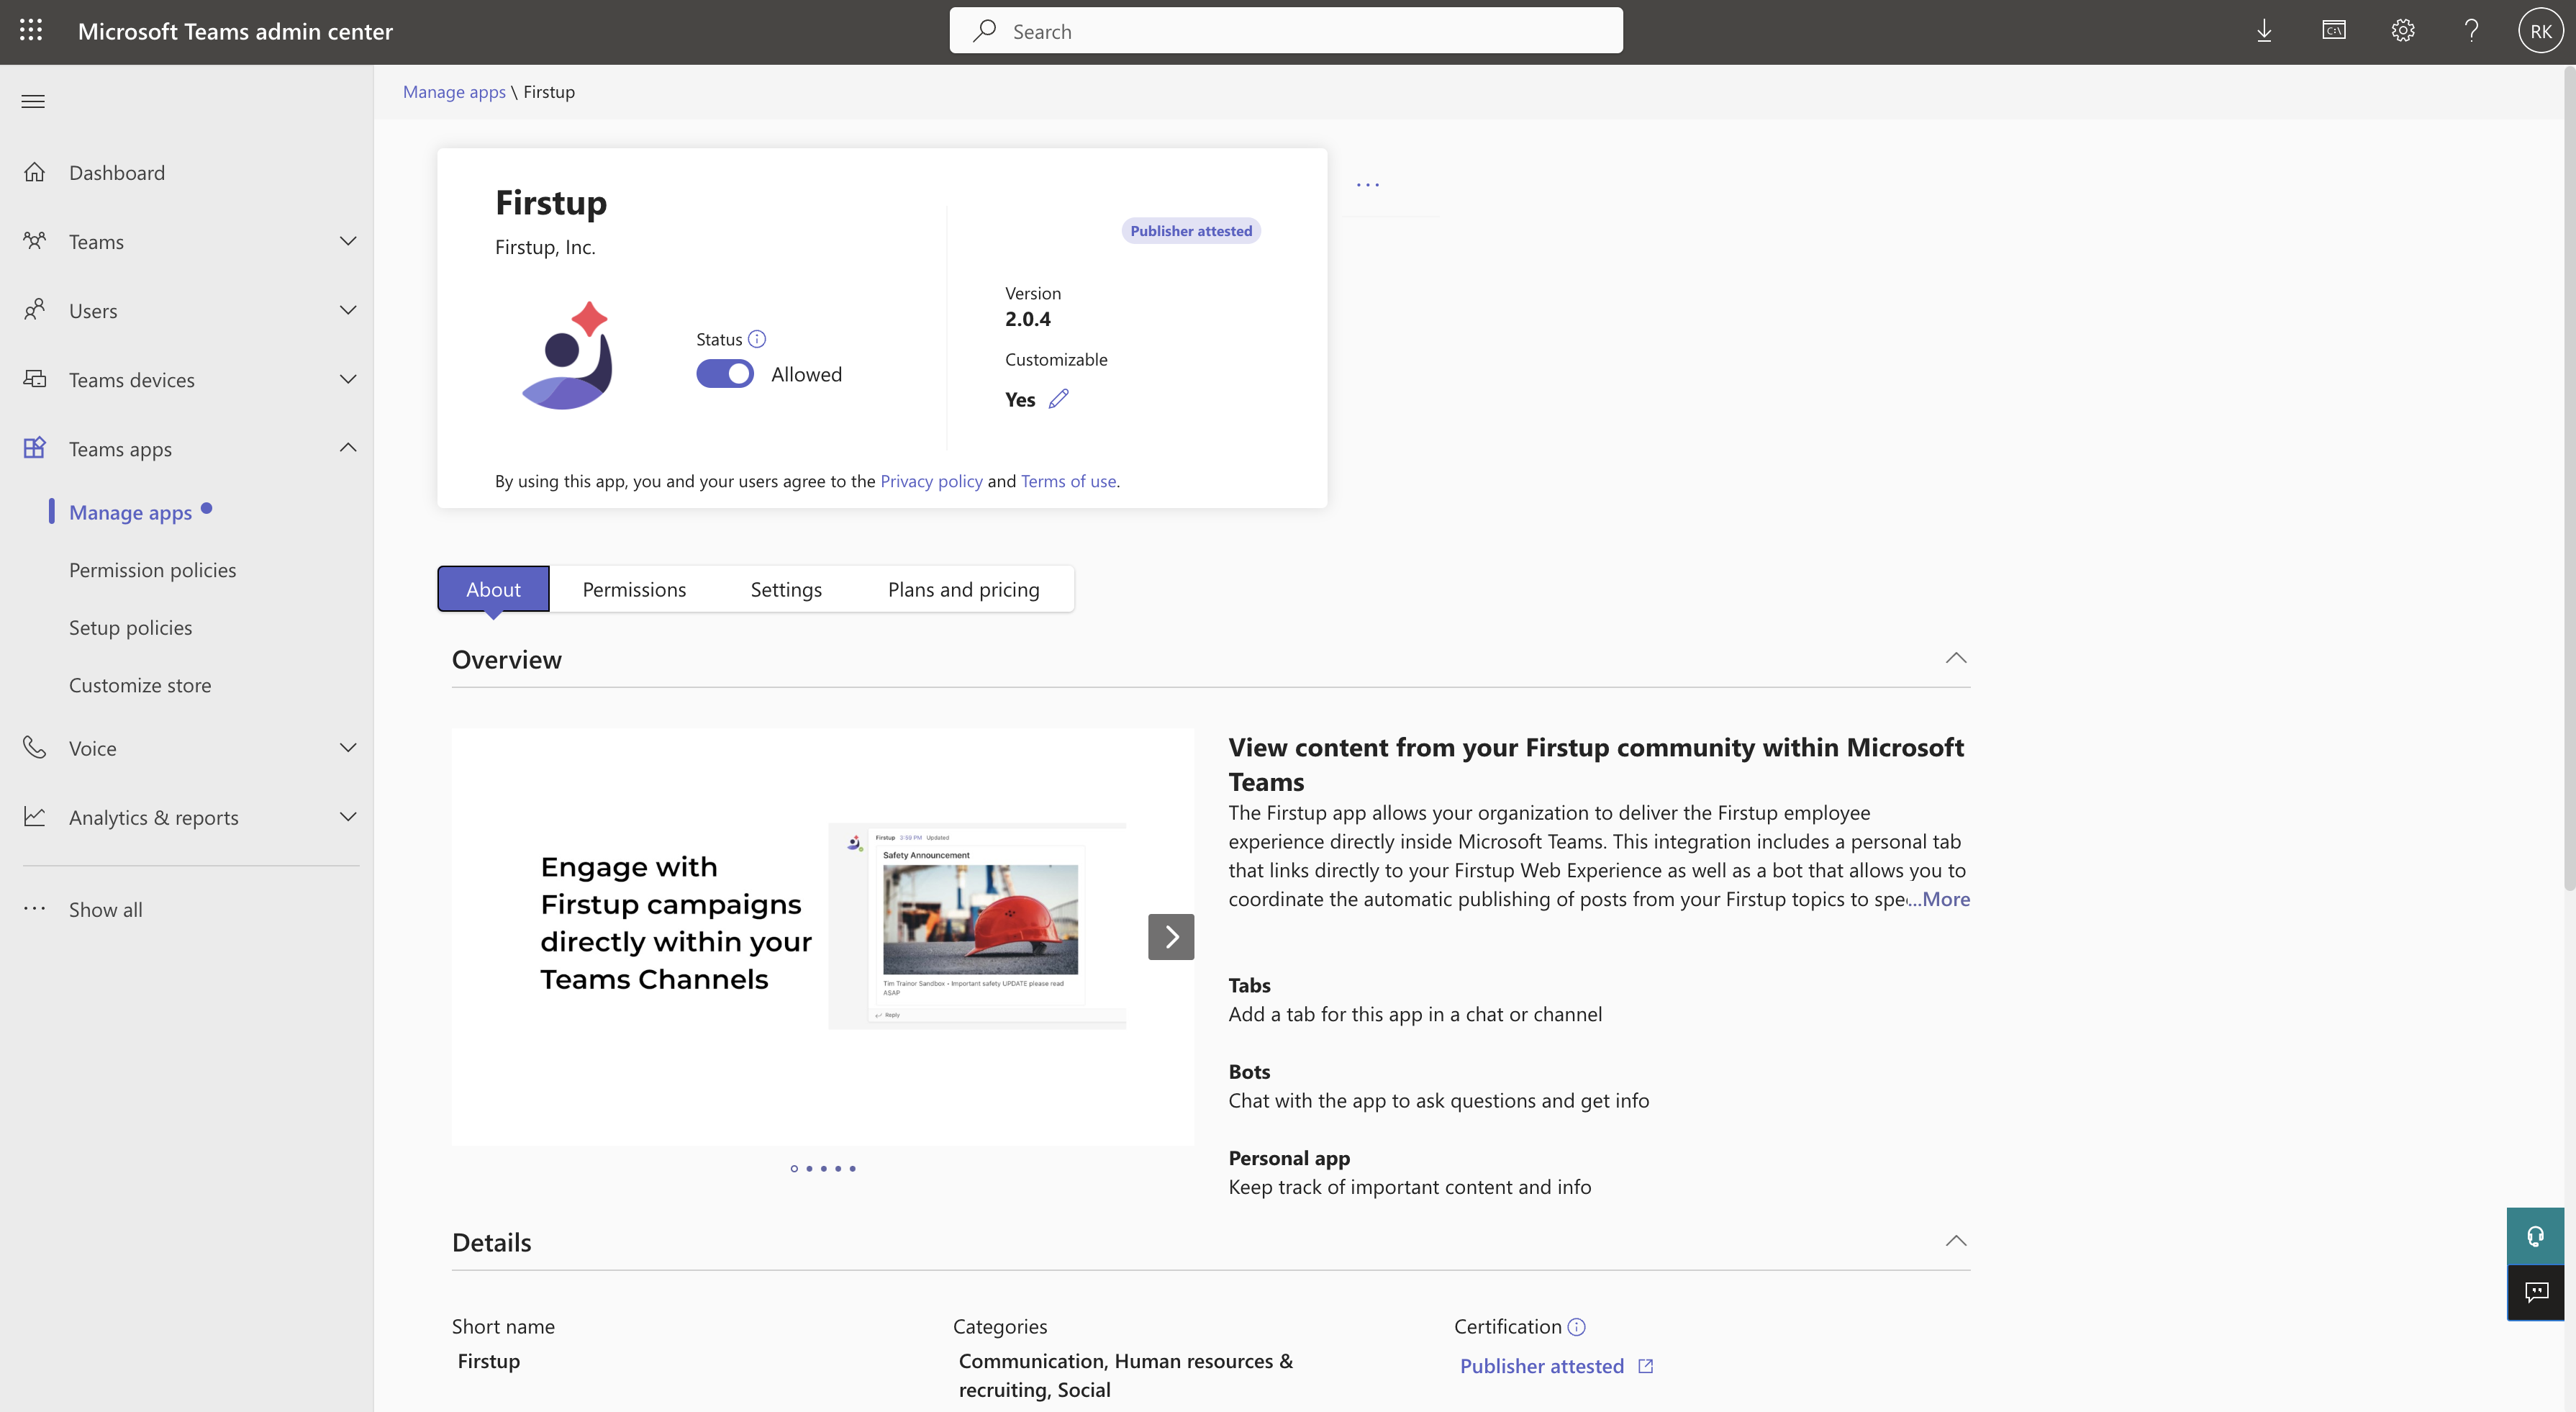Screen dimensions: 2576x1412
Task: Open Permission policies in sidebar
Action: [153, 570]
